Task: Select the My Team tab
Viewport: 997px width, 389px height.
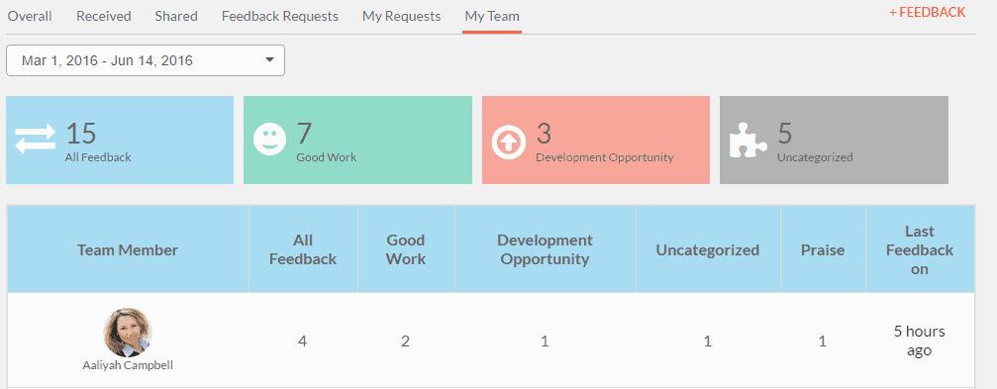Action: click(491, 16)
